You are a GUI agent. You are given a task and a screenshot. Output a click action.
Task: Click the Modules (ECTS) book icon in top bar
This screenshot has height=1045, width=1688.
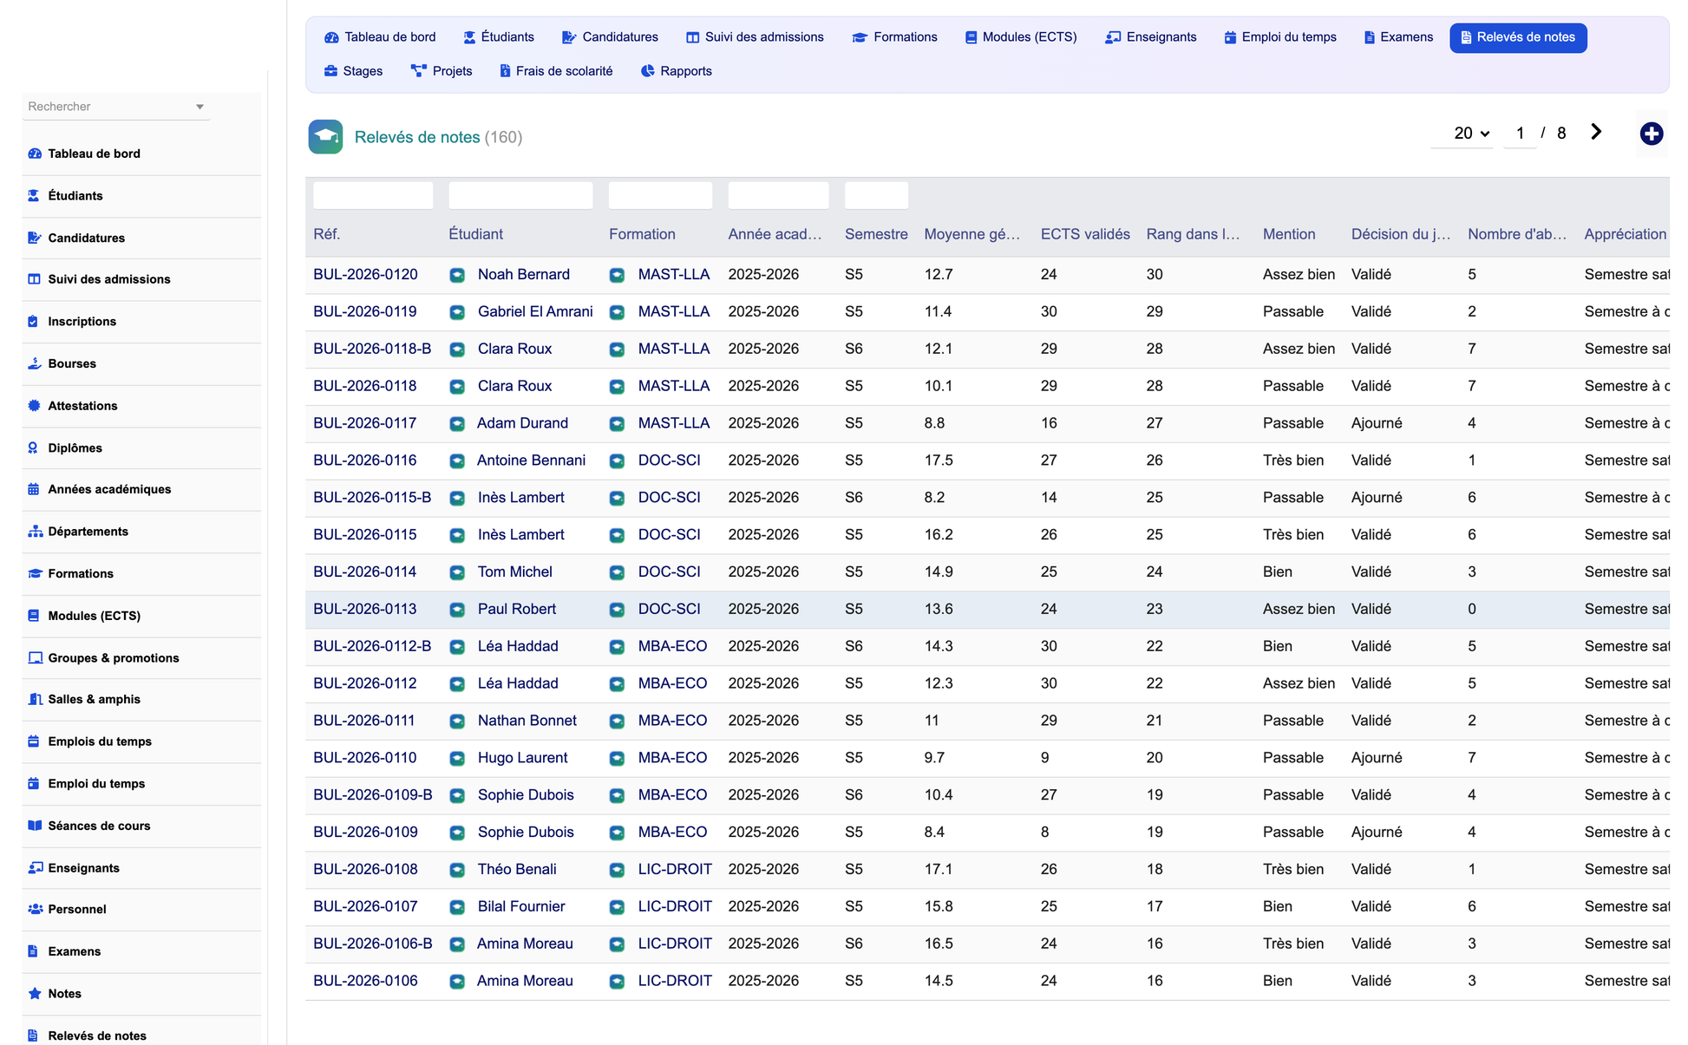click(x=971, y=37)
